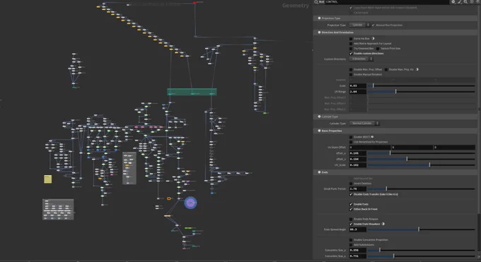This screenshot has height=262, width=481.
Task: Toggle Add Subdivisions checkbox
Action: (x=351, y=245)
